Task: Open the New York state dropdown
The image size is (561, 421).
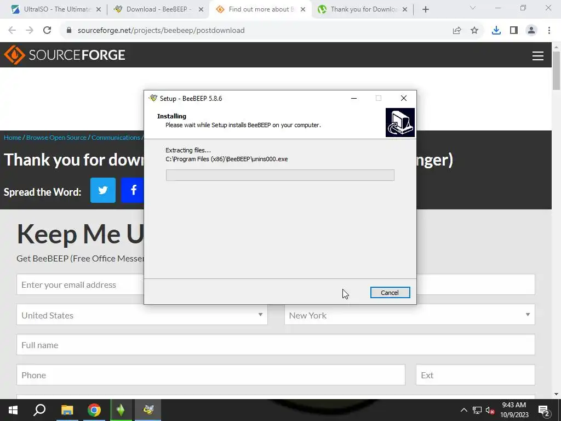Action: point(410,315)
